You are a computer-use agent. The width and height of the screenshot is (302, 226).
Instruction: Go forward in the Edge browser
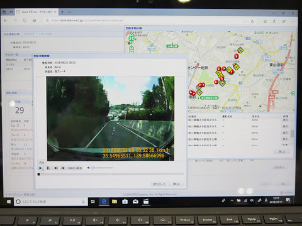(x=15, y=21)
